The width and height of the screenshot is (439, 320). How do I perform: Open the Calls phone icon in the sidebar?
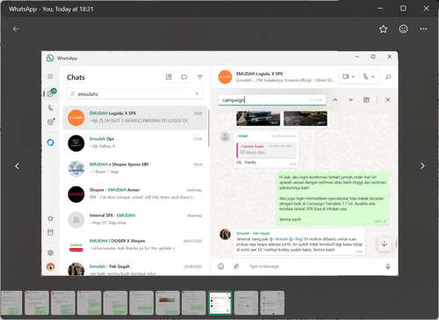[x=50, y=108]
